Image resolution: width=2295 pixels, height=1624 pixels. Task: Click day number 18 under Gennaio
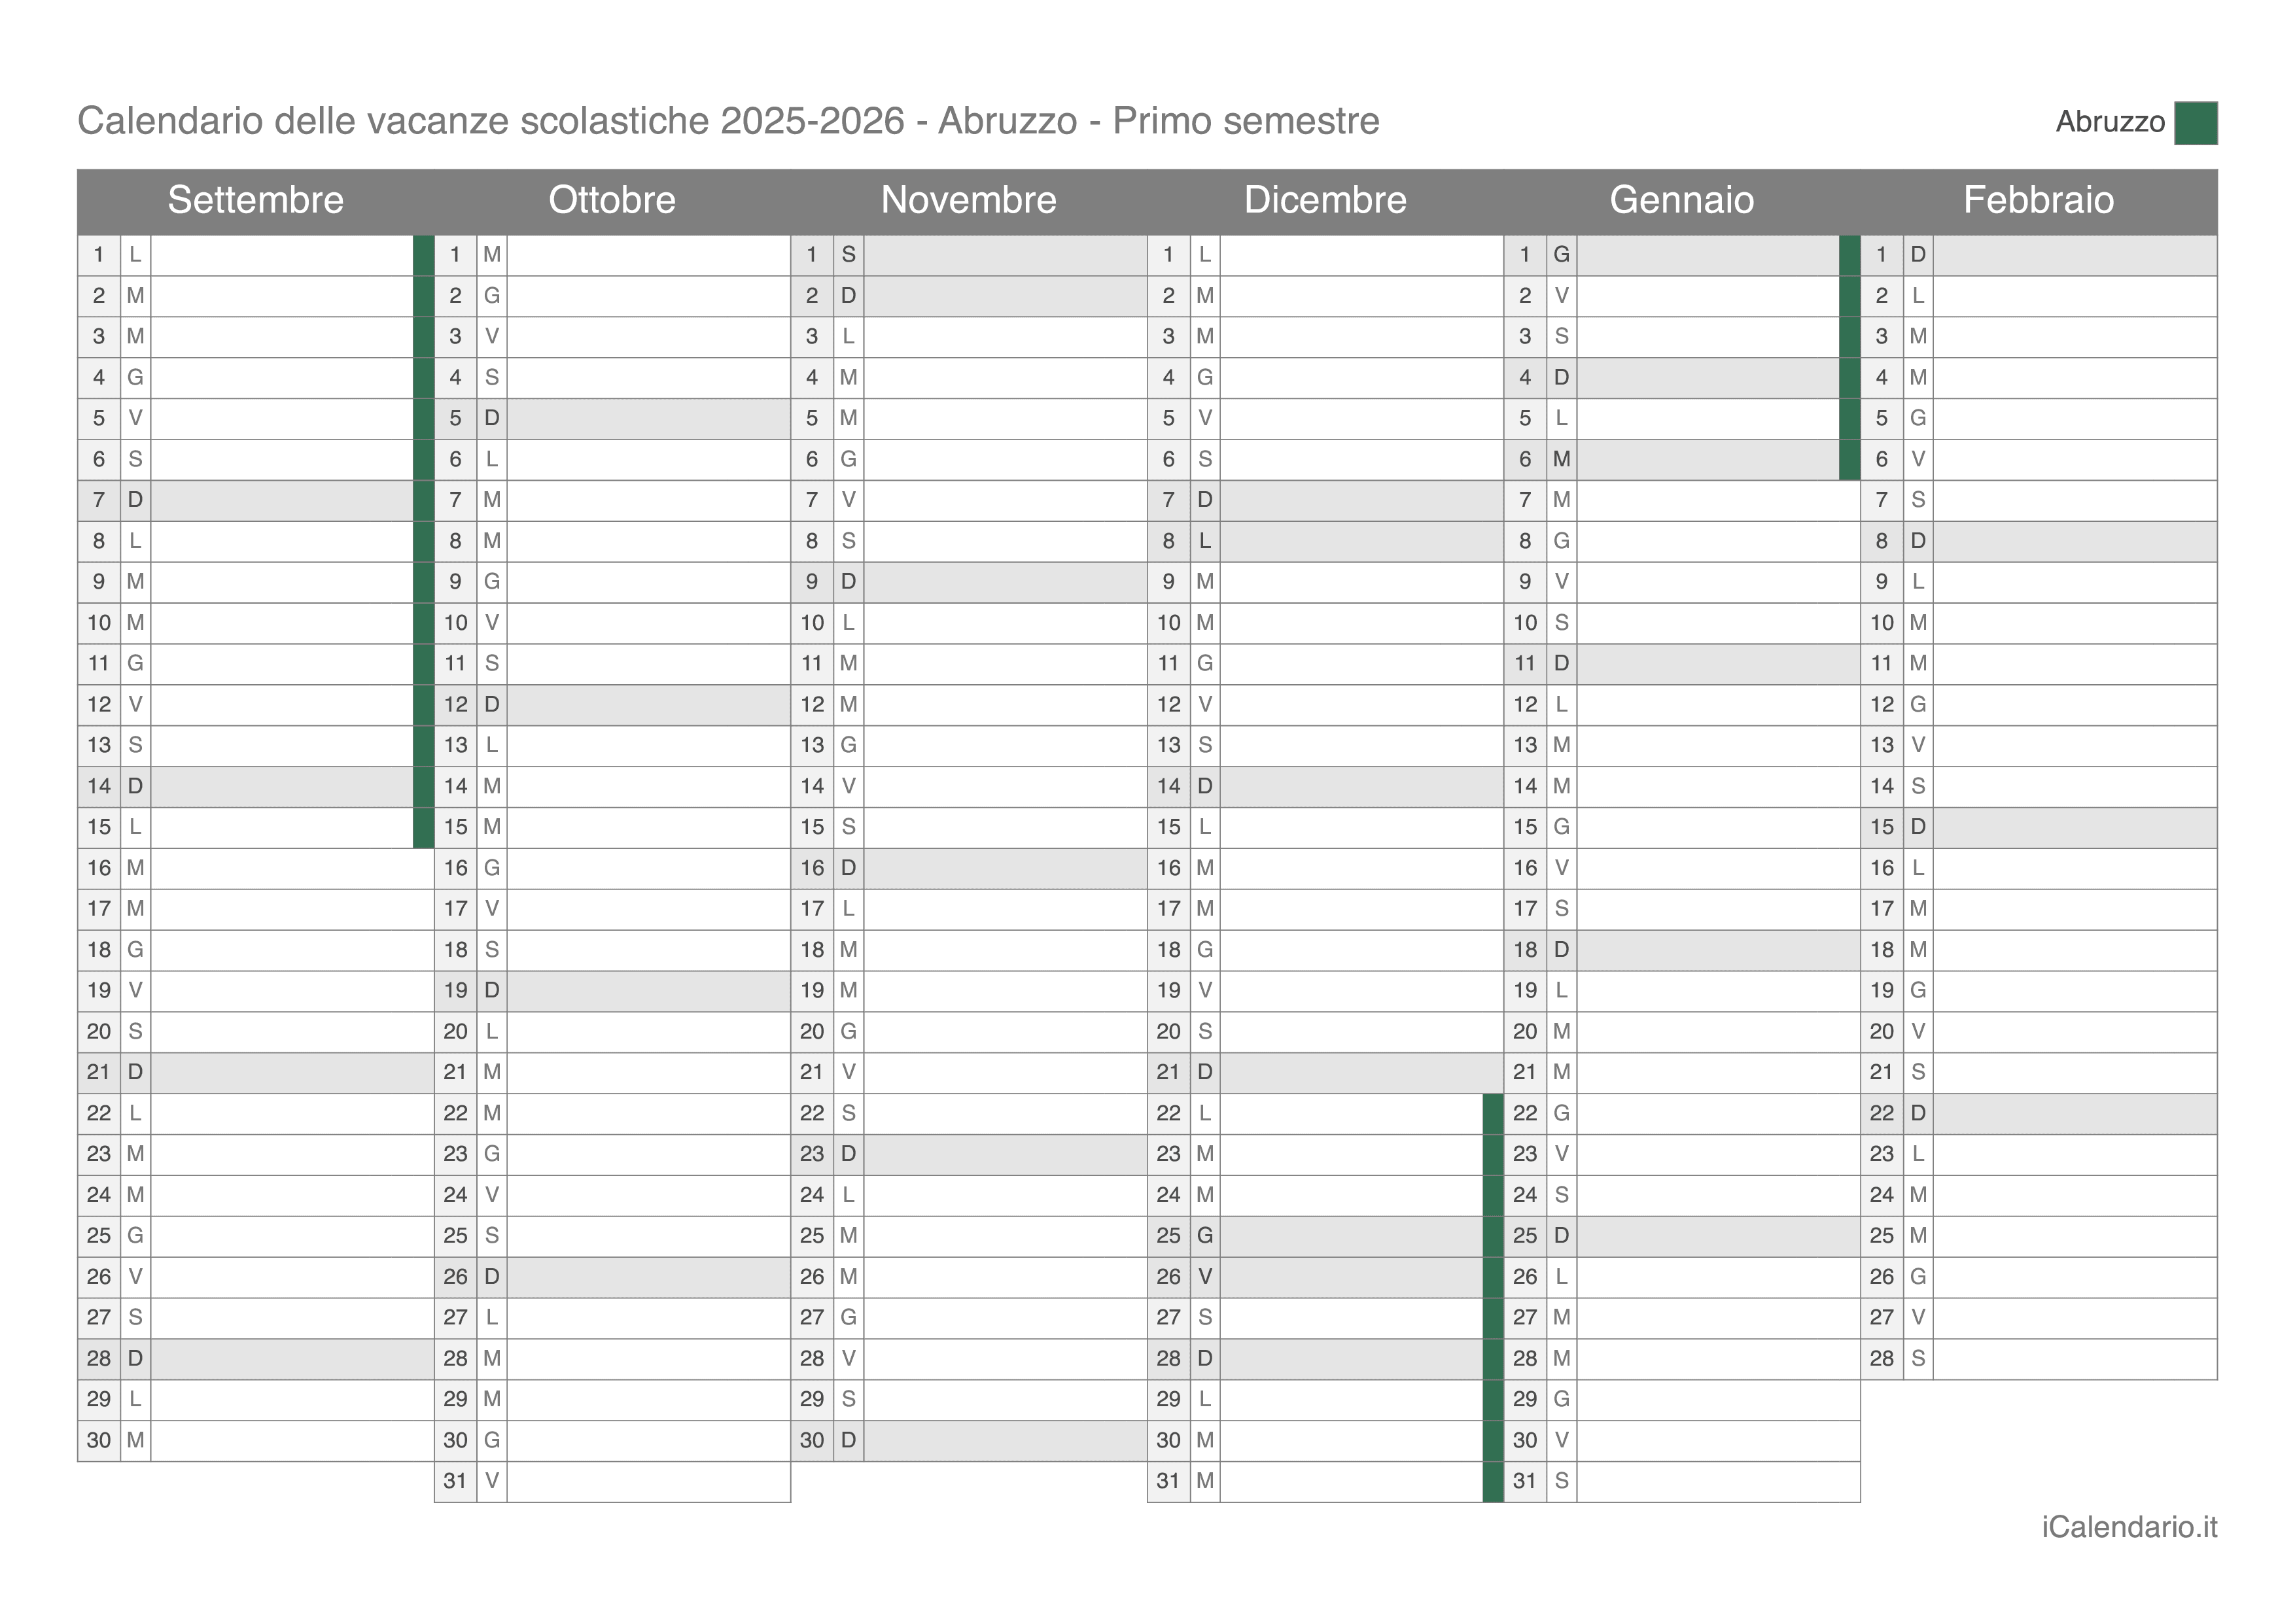[x=1525, y=950]
